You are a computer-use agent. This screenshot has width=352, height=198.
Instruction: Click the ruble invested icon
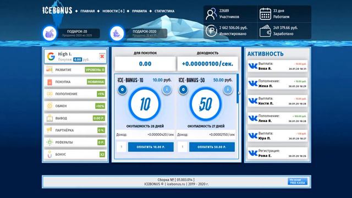point(211,31)
